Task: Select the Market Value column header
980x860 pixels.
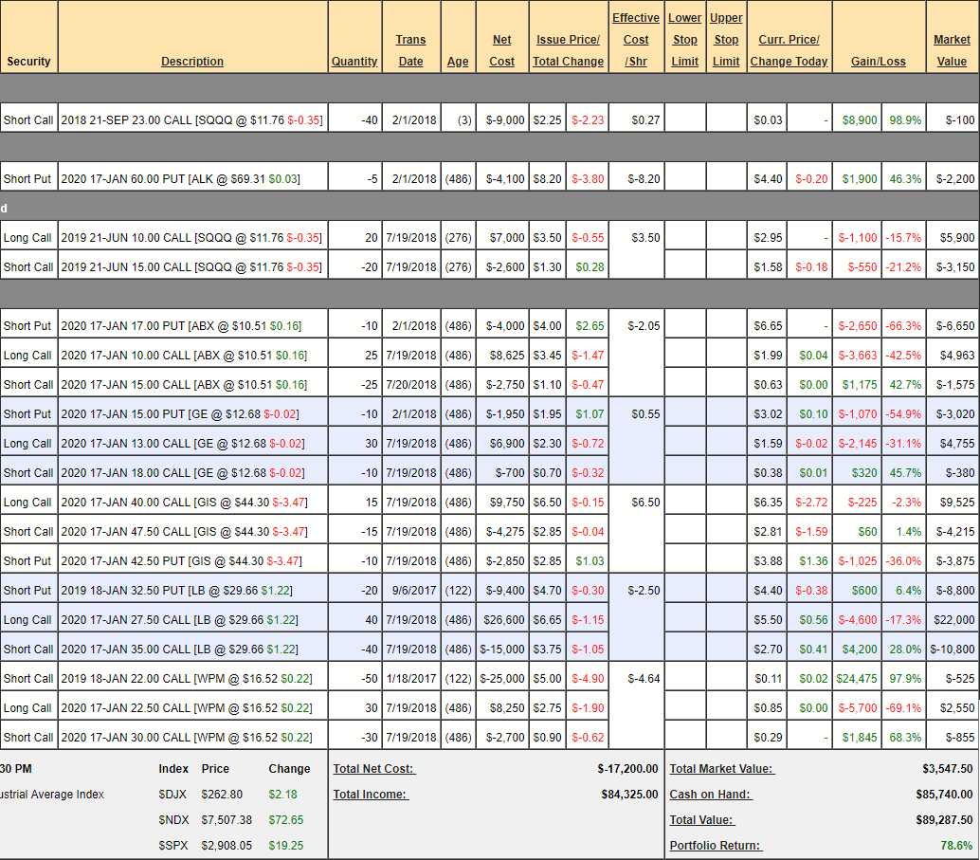Action: [952, 50]
